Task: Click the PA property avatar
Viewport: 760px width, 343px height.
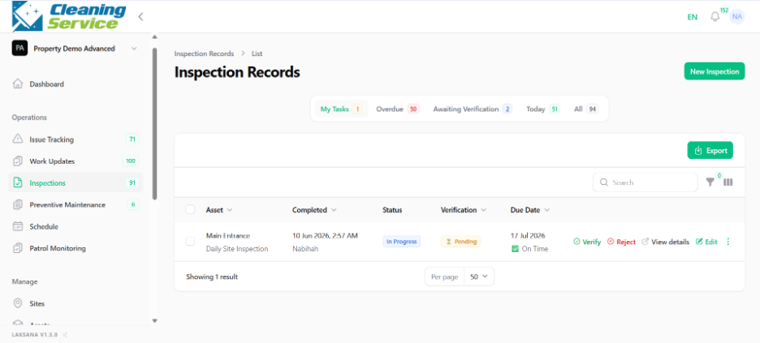Action: coord(19,49)
